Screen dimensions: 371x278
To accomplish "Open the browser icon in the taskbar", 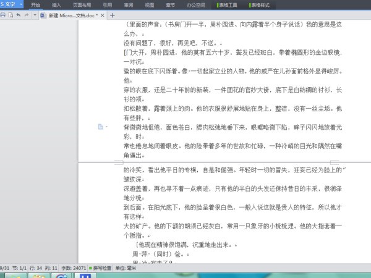I will coord(61,276).
